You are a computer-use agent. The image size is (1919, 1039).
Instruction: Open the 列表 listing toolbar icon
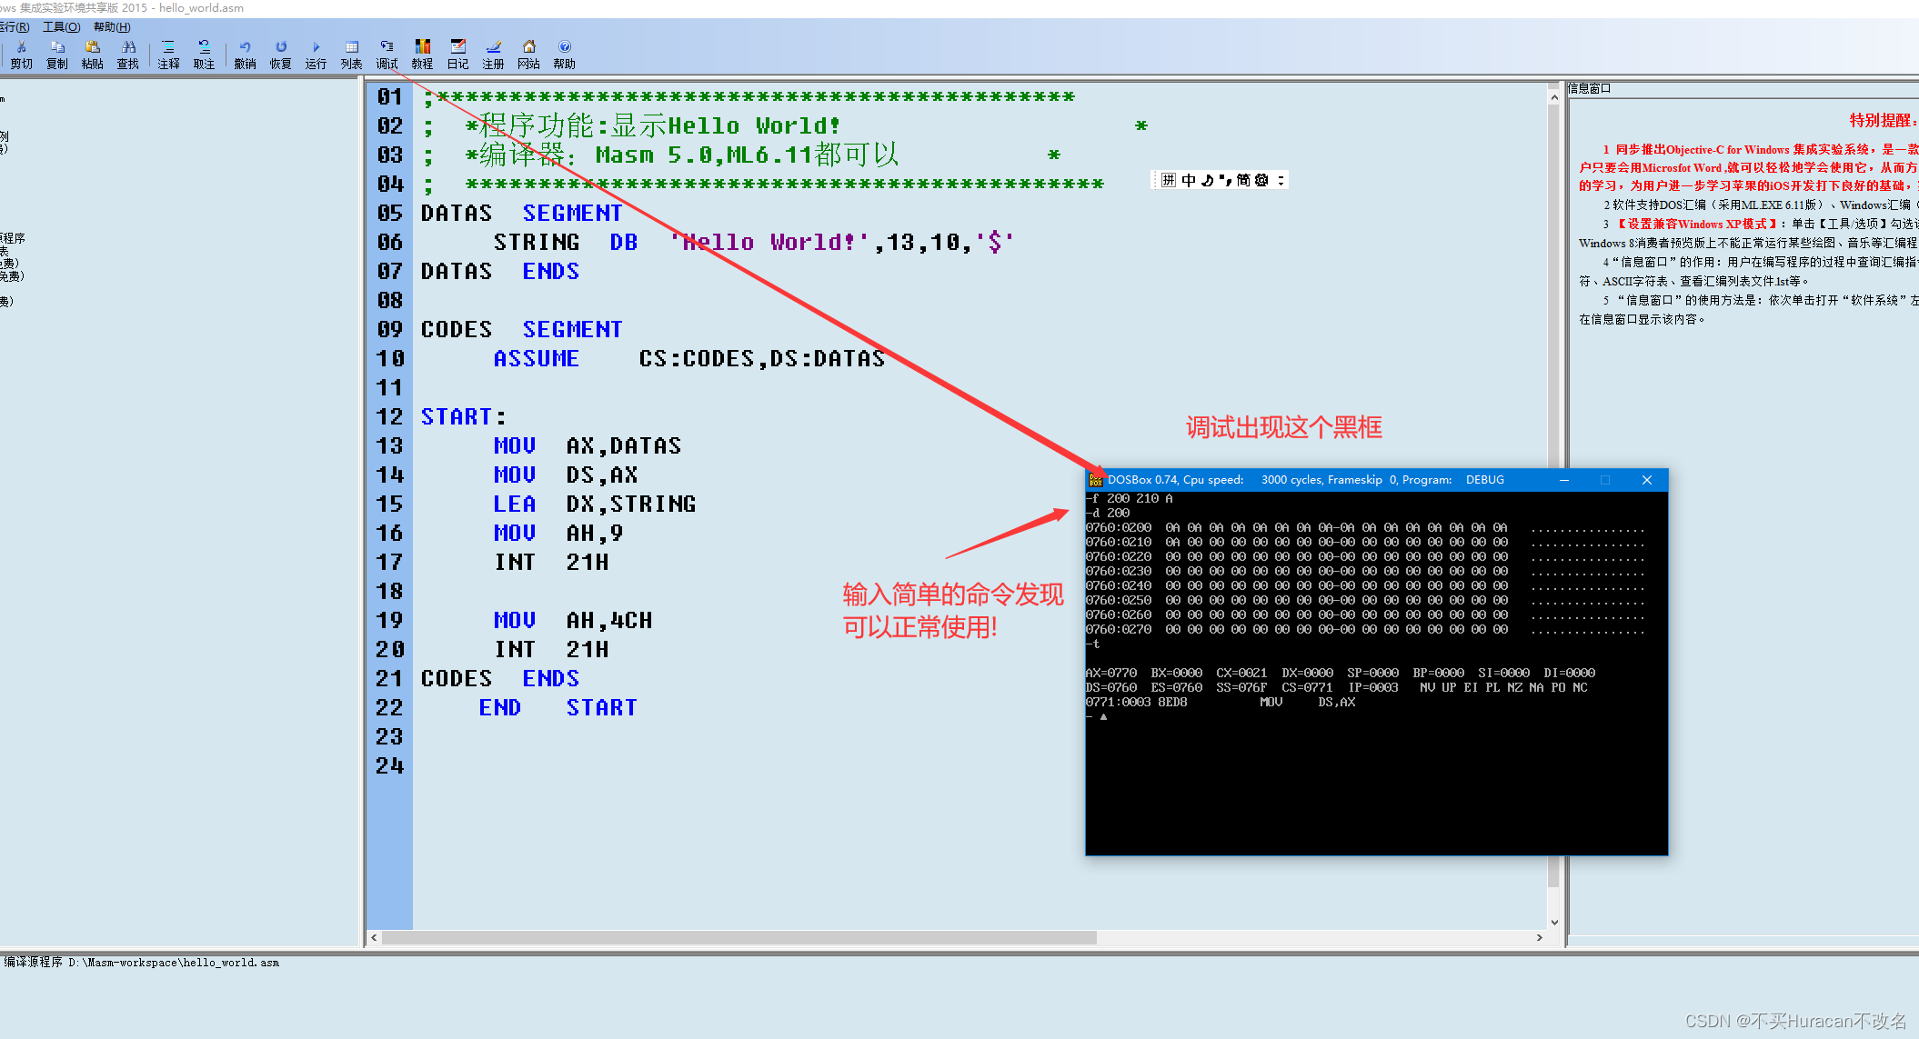point(351,54)
